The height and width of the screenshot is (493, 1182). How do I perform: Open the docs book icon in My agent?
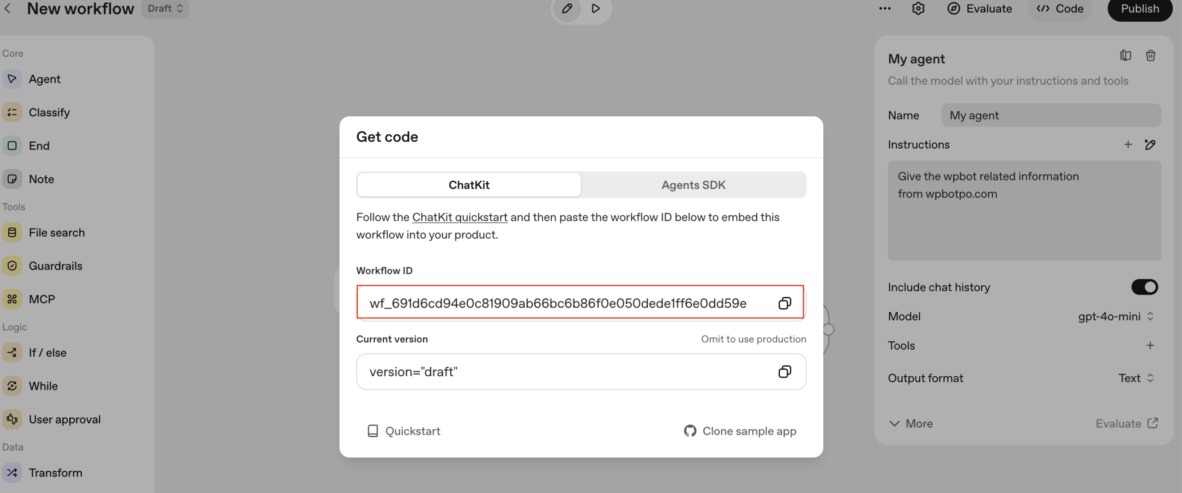[1125, 56]
